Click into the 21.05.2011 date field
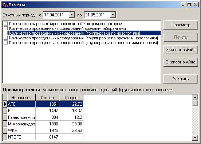The width and height of the screenshot is (201, 144). pos(97,15)
